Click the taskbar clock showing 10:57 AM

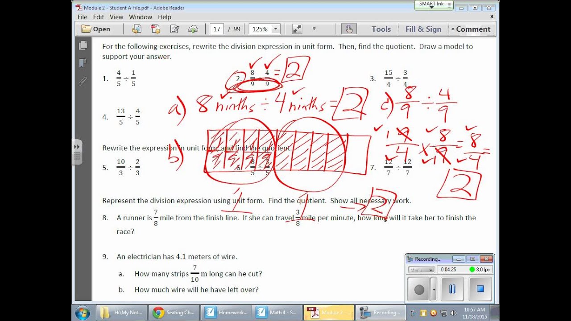coord(475,313)
